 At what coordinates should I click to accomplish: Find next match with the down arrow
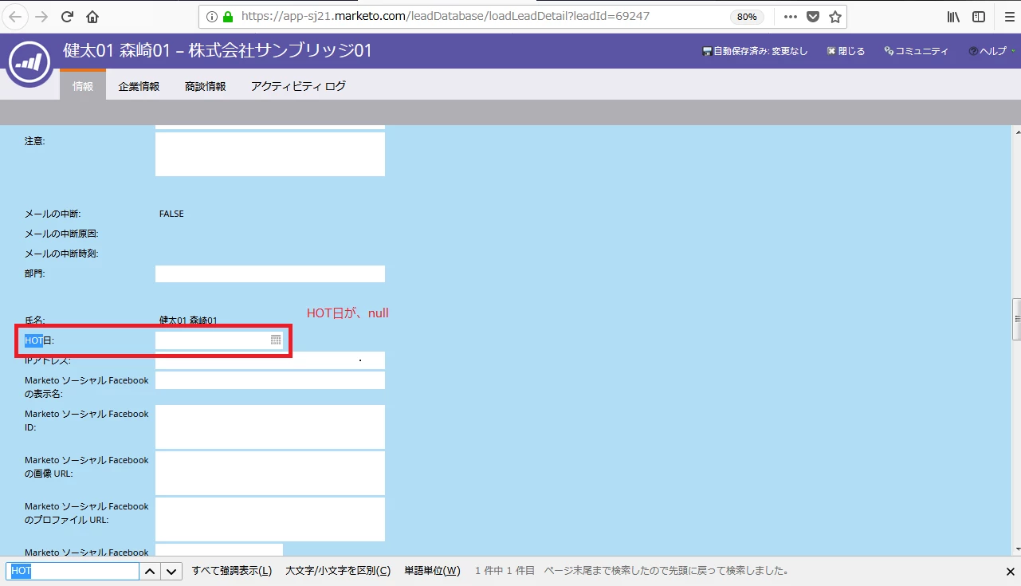tap(171, 571)
